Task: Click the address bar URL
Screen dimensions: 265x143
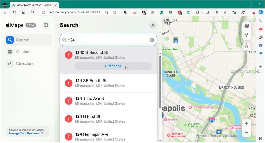Action: tap(75, 12)
